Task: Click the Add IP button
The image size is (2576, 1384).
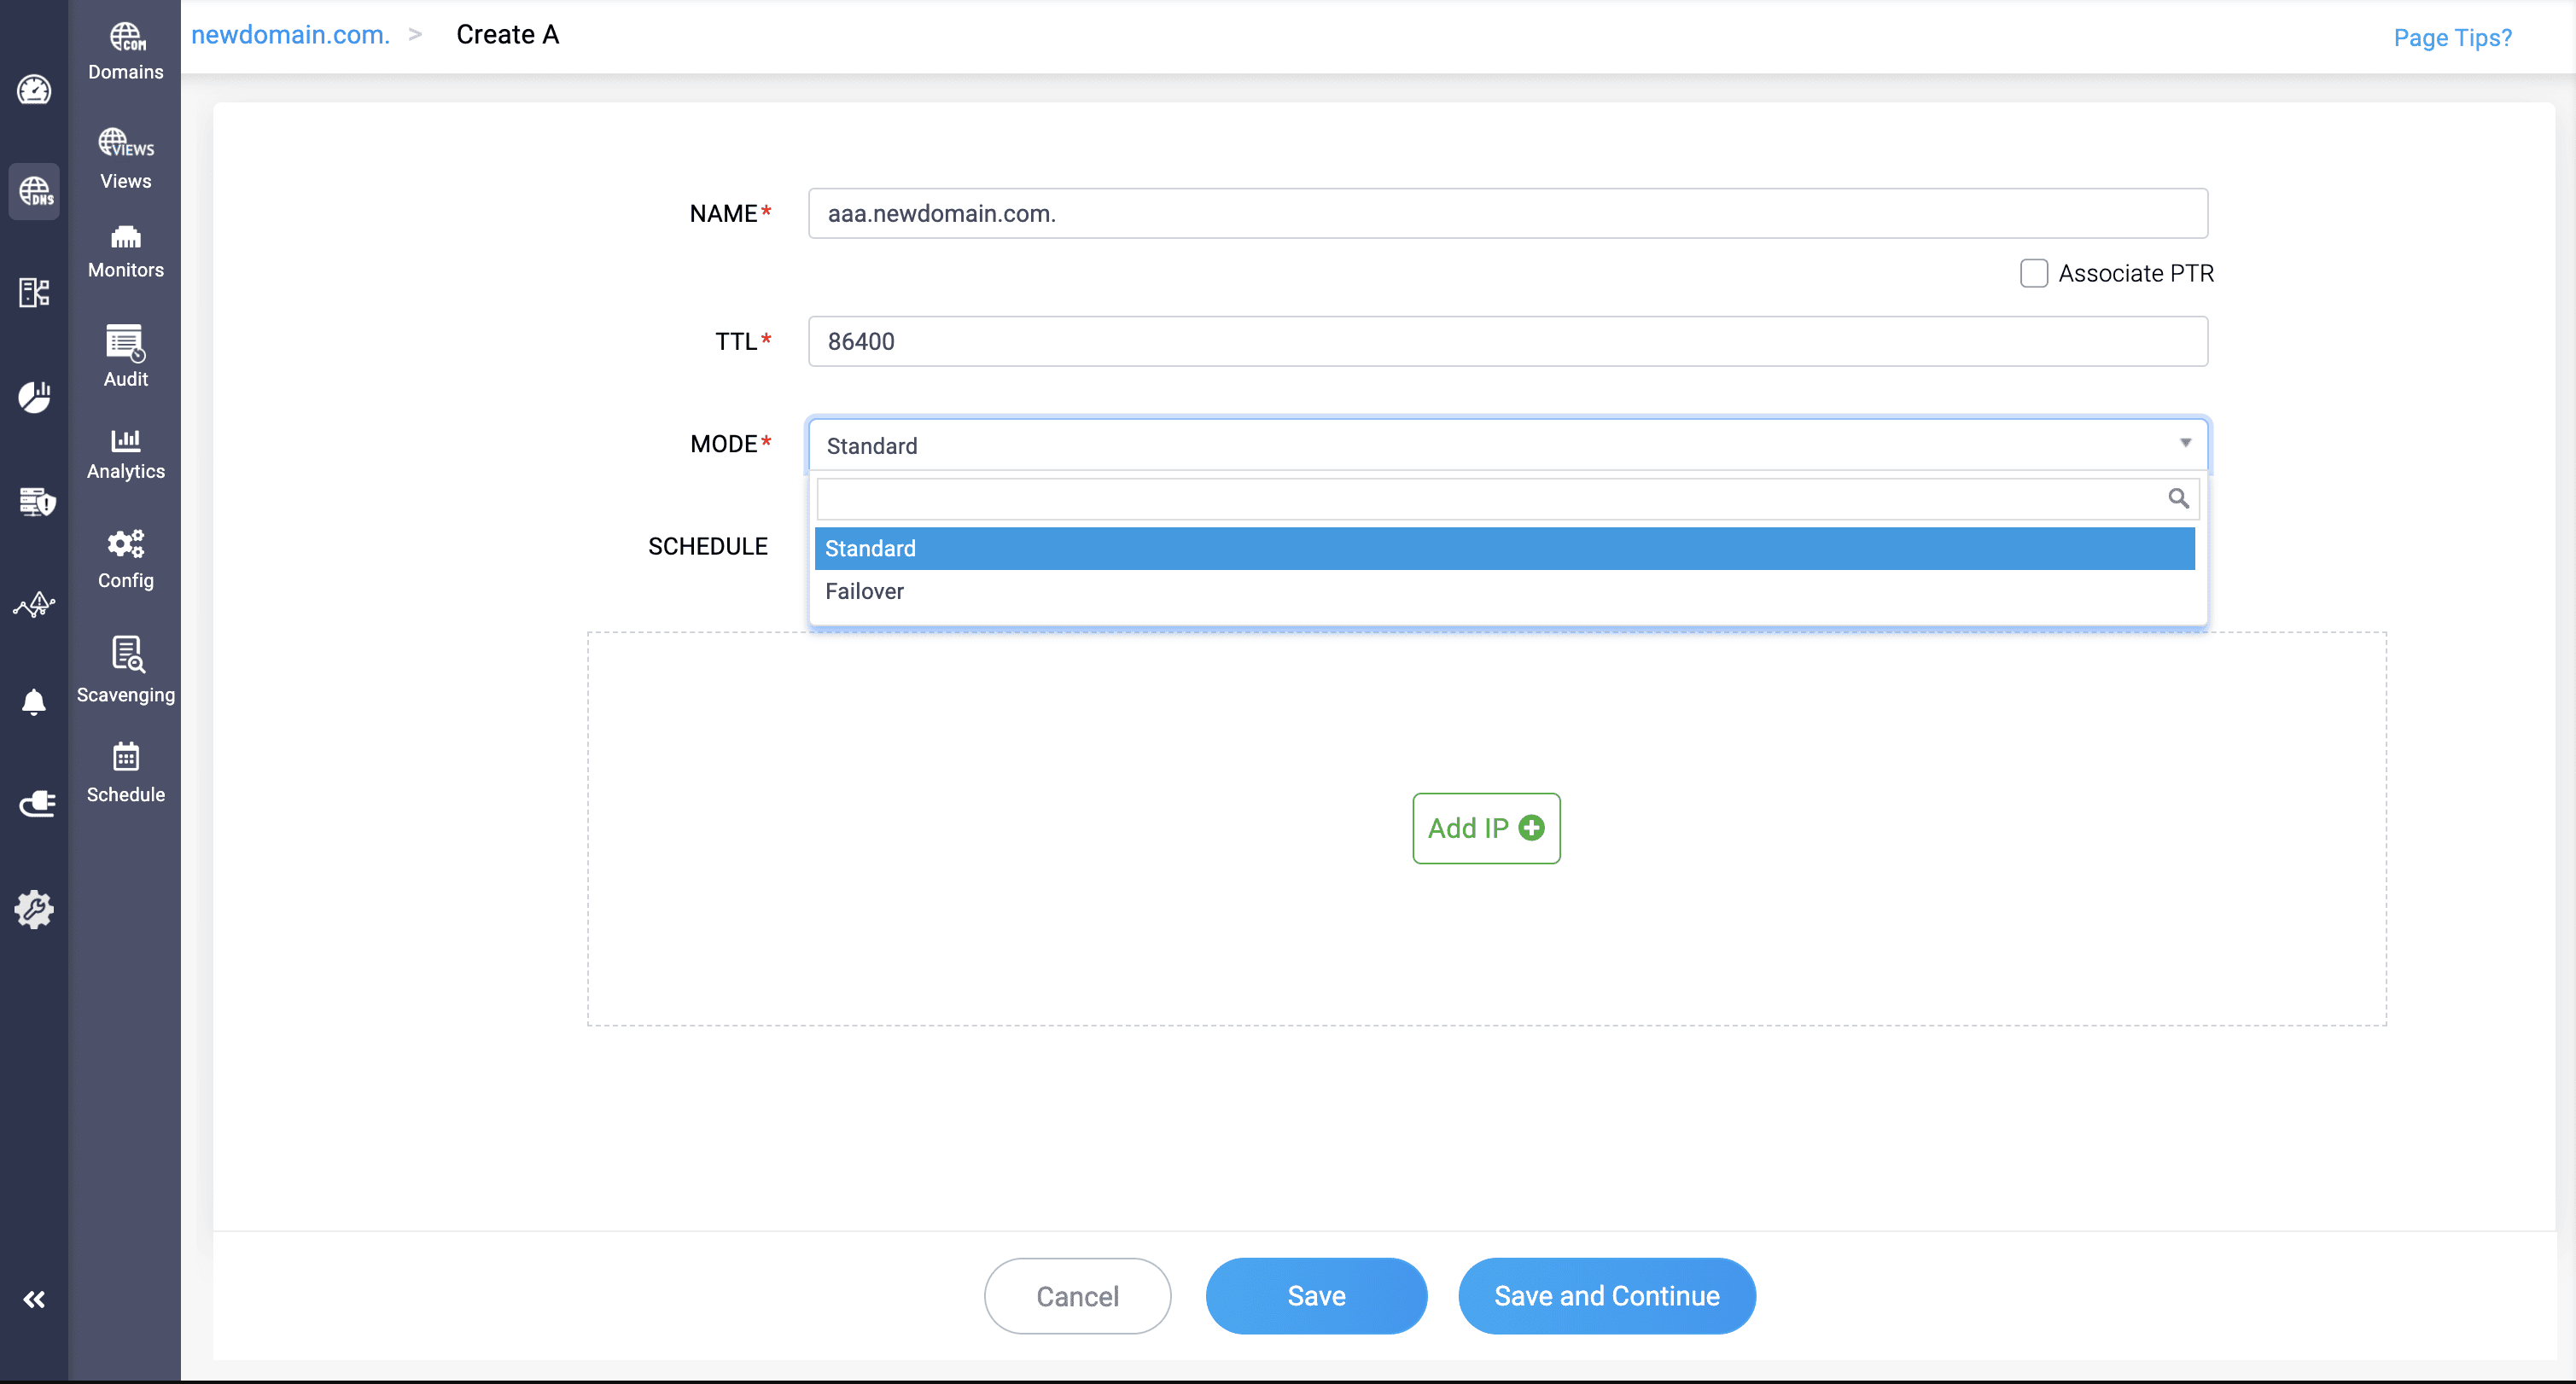Action: tap(1486, 828)
